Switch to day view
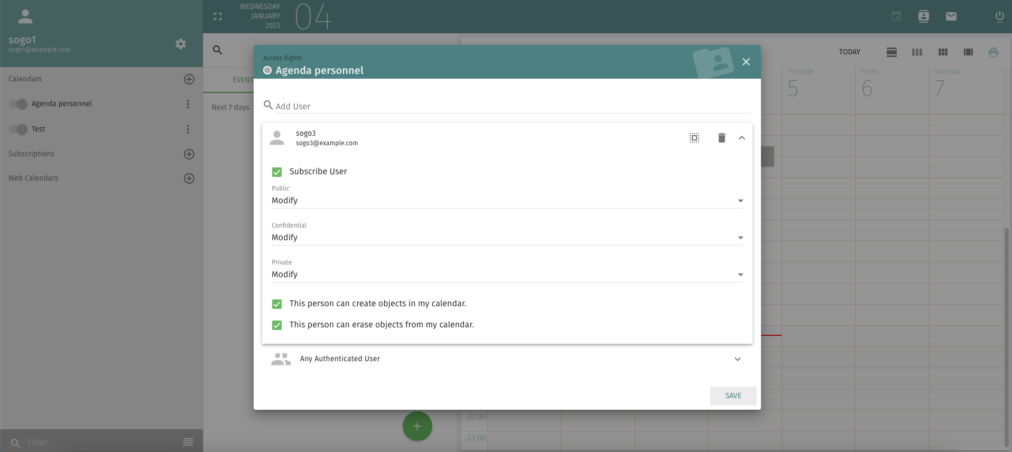1012x452 pixels. point(892,52)
